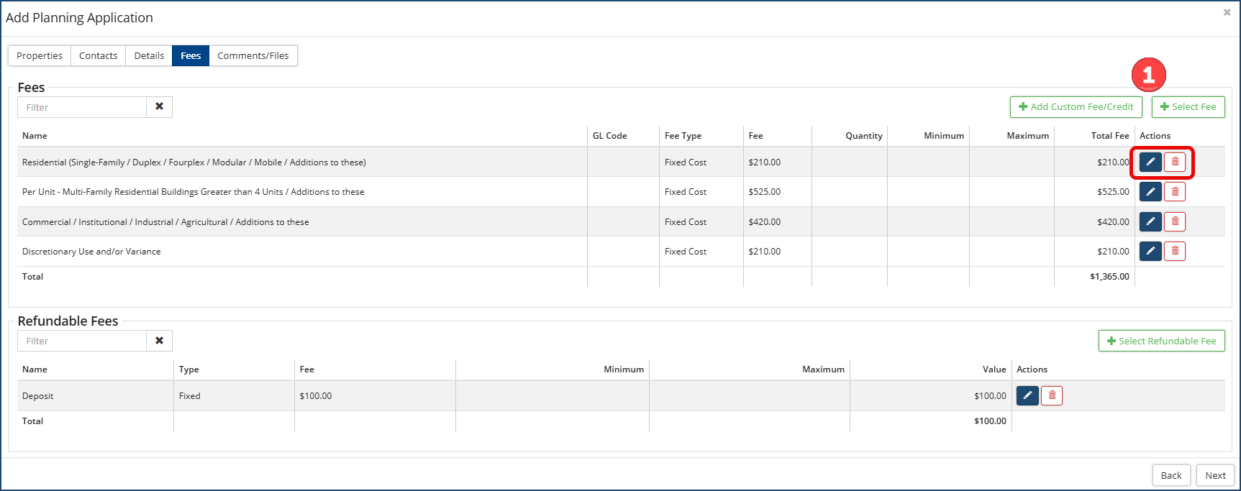
Task: Delete the Commercial / Institutional fee
Action: click(x=1175, y=222)
